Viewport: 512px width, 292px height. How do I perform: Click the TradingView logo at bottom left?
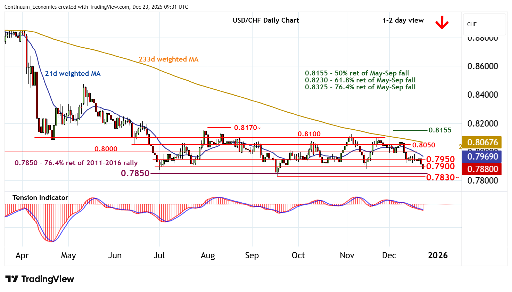click(40, 279)
